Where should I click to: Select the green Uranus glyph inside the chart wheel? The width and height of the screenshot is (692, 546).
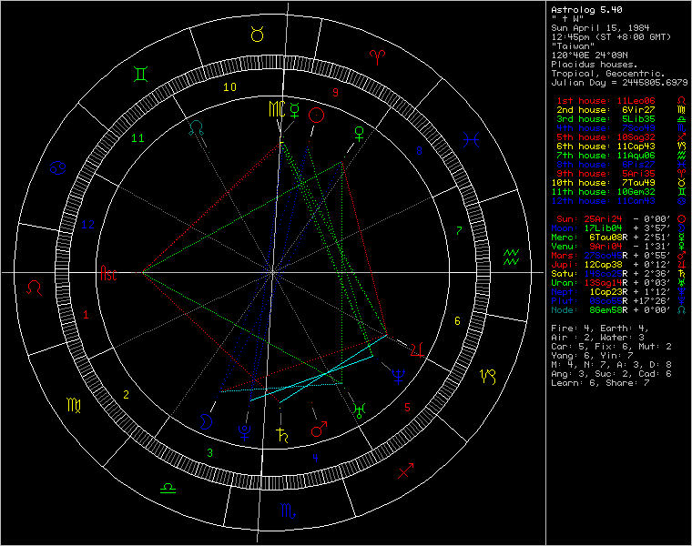click(x=360, y=410)
